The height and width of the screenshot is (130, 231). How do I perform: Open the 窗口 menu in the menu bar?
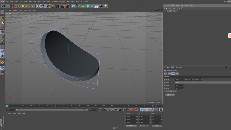click(x=82, y=2)
